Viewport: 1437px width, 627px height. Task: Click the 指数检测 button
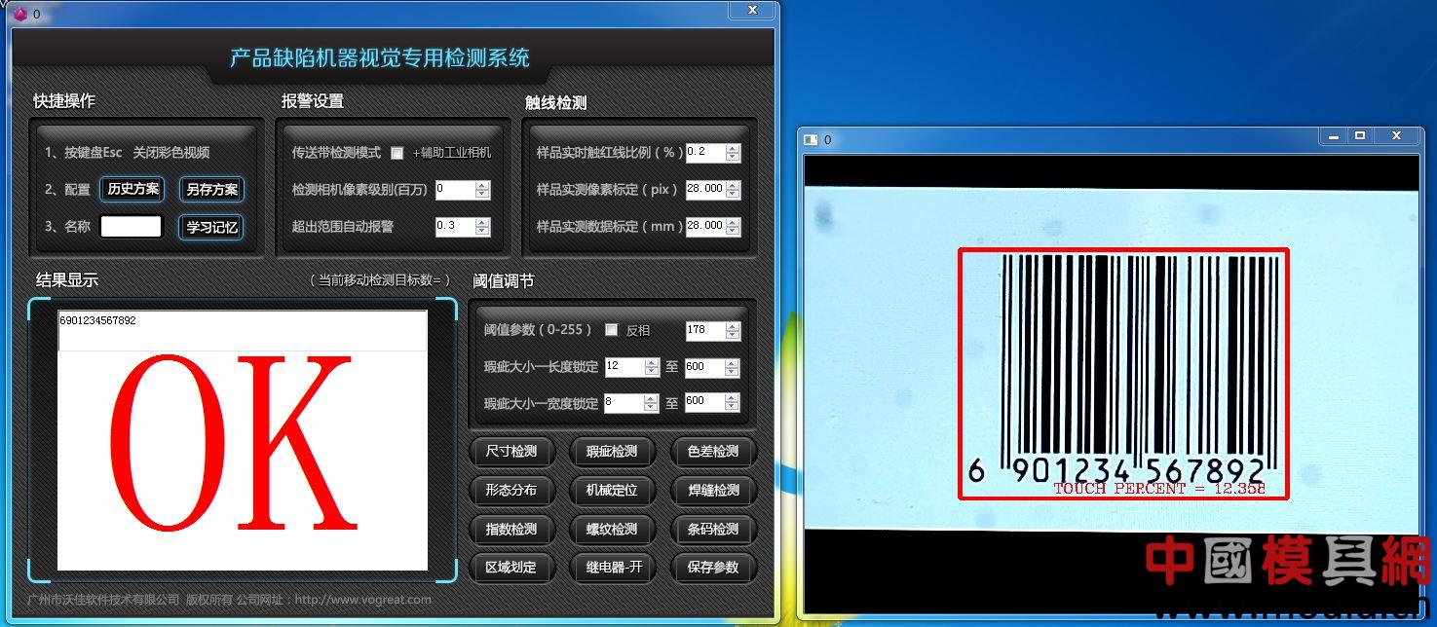(511, 530)
